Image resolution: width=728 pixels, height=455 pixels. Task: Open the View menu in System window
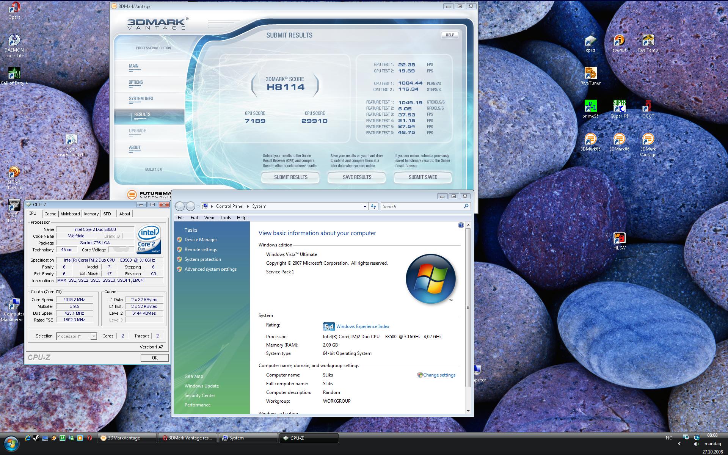coord(209,218)
